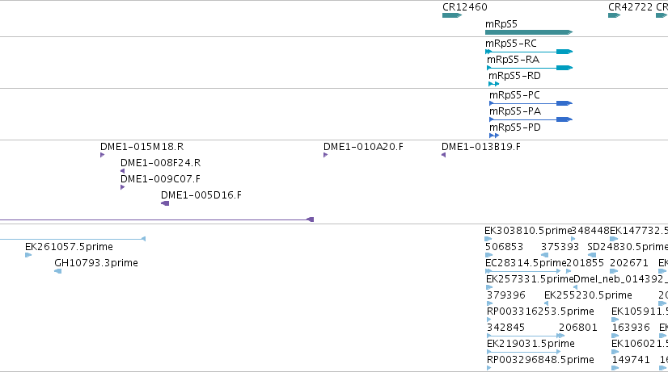This screenshot has width=668, height=372.
Task: Click the 163936 arrow glyph
Action: point(615,336)
